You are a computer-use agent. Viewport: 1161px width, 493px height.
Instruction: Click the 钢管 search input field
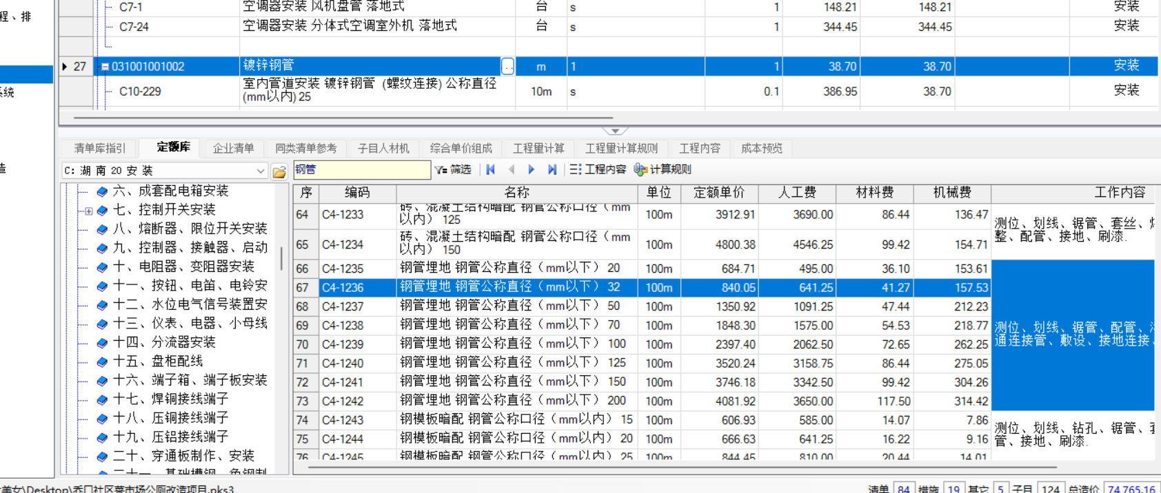pos(363,169)
